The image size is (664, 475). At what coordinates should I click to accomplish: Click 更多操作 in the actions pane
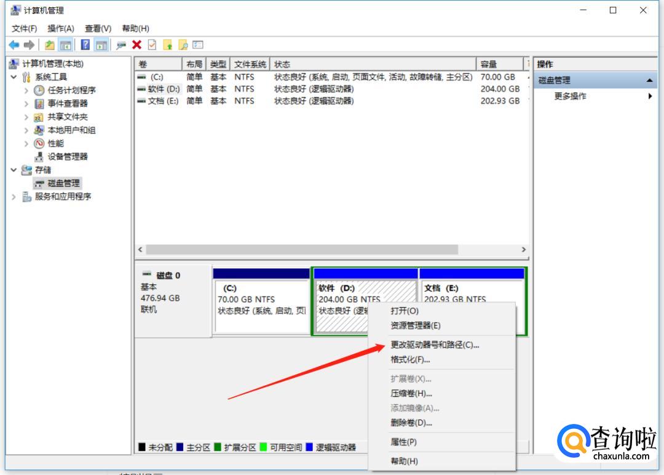pos(570,96)
